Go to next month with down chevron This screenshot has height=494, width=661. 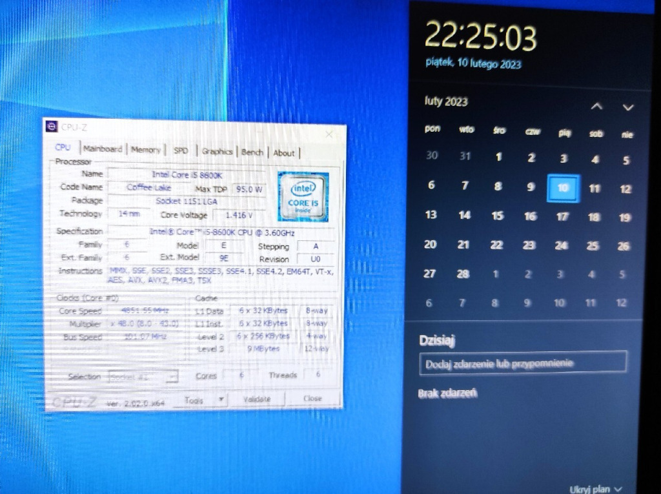pos(628,107)
